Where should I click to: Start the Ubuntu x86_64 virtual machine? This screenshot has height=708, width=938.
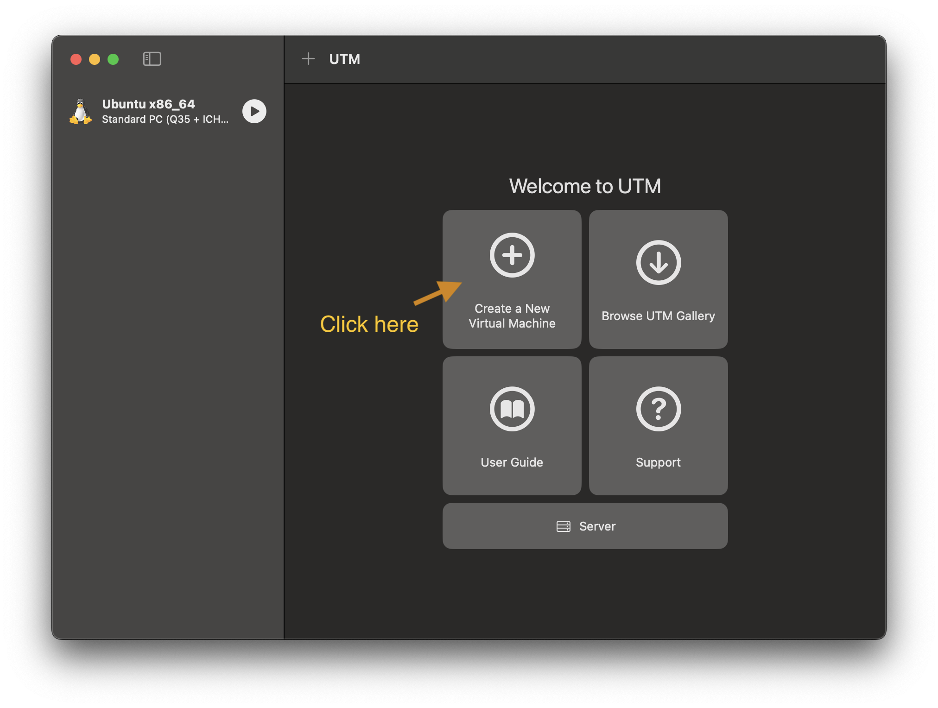[254, 111]
